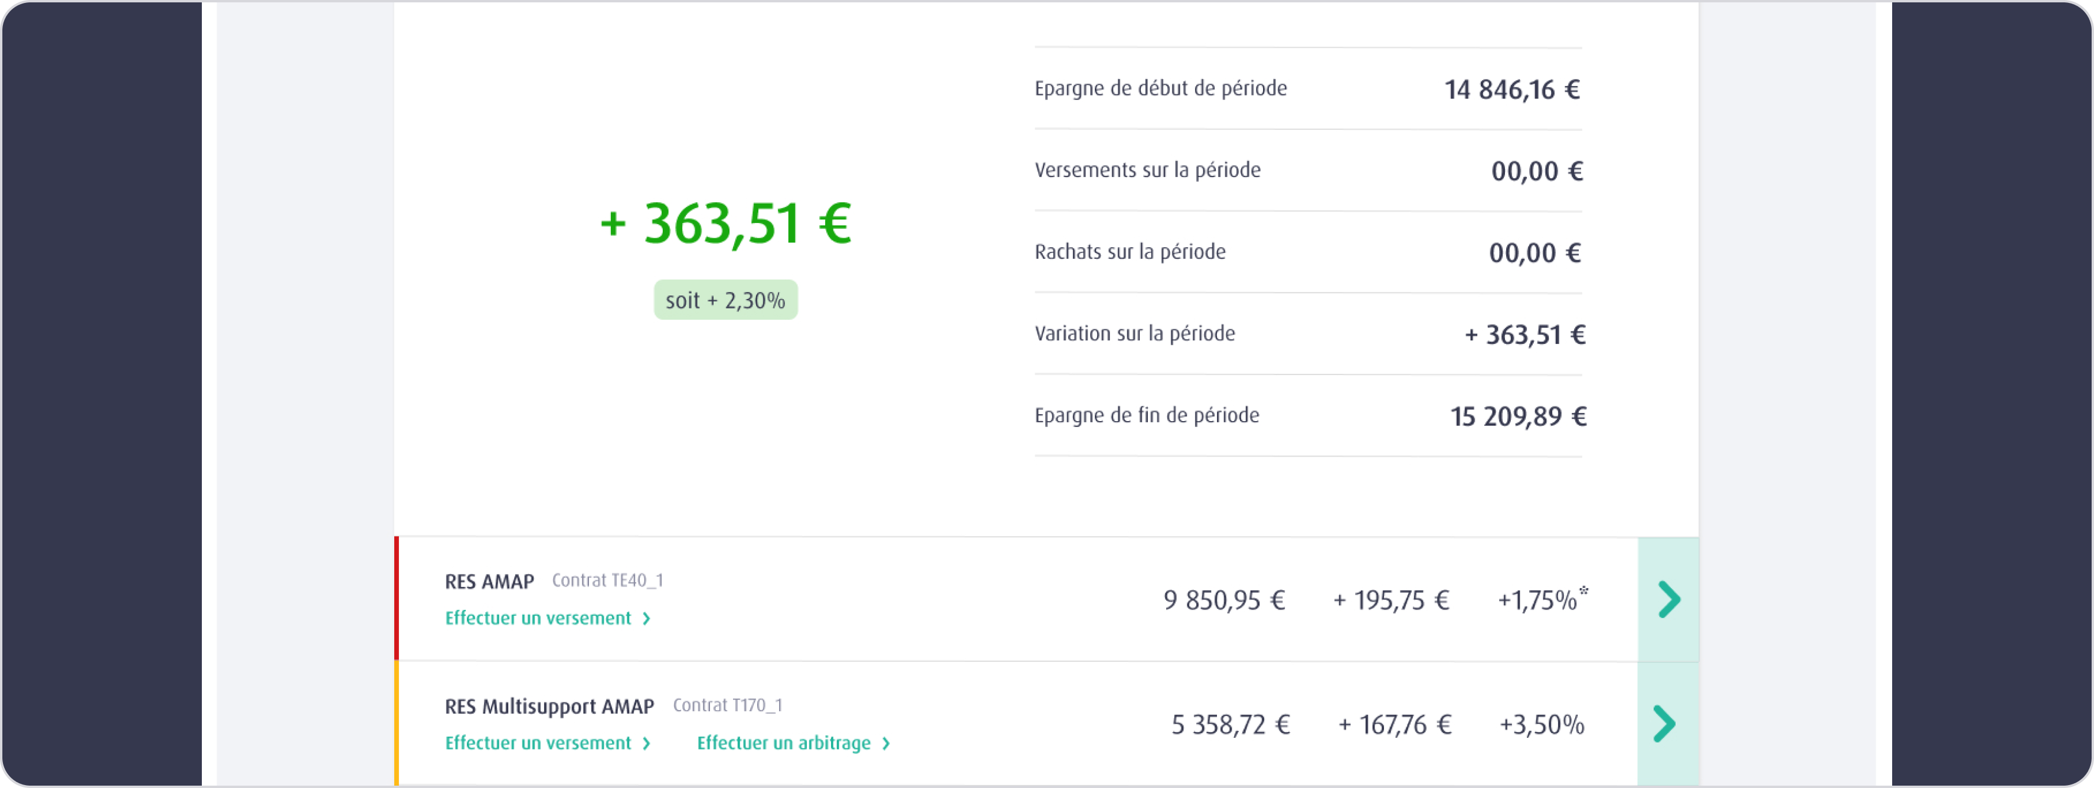This screenshot has width=2094, height=788.
Task: Click the large + 363,51 € gain figure
Action: (725, 224)
